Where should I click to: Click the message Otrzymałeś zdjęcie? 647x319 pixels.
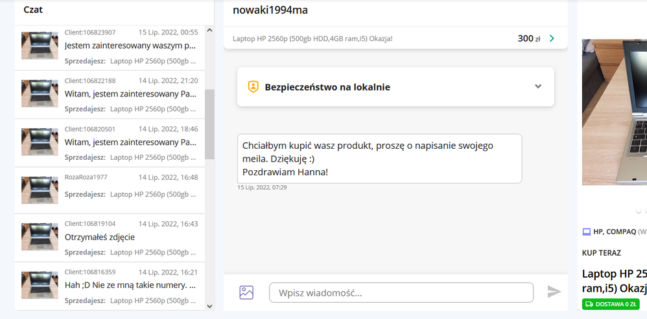[x=99, y=237]
